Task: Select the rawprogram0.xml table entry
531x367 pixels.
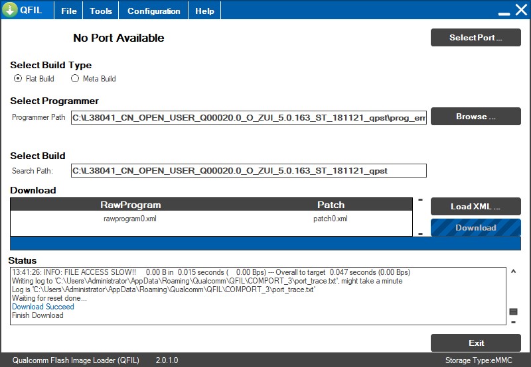Action: coord(130,219)
